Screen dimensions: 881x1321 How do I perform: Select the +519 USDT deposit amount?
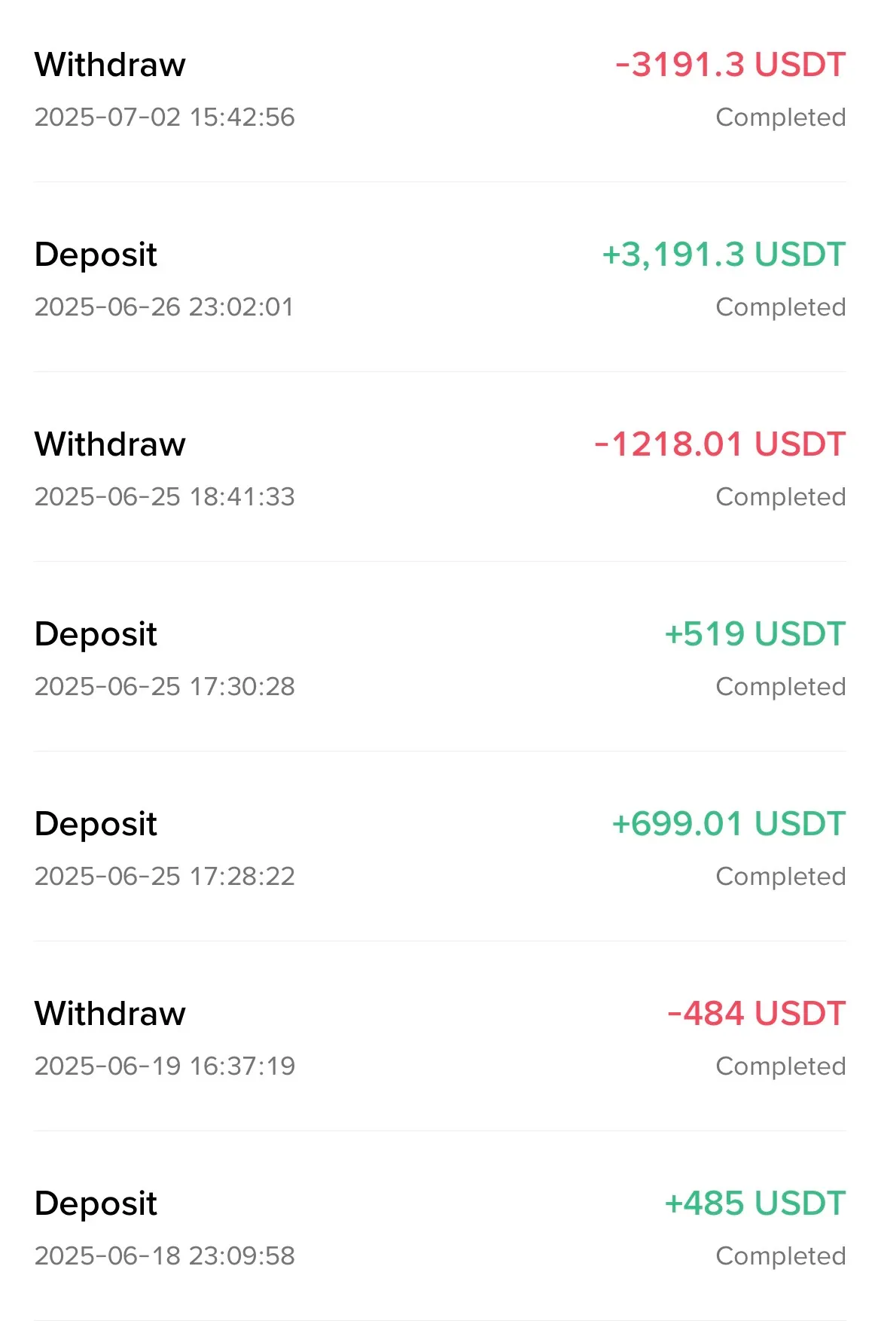click(x=755, y=634)
